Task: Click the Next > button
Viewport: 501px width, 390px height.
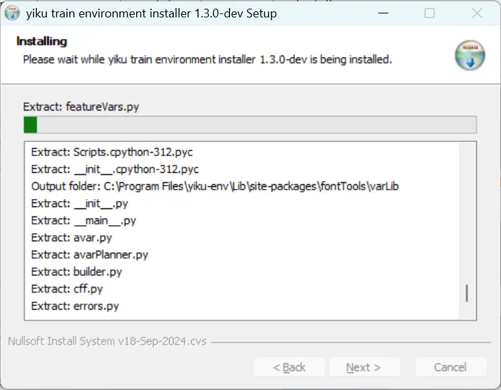Action: pos(363,367)
